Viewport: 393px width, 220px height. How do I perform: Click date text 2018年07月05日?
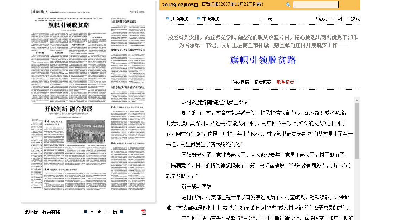[180, 5]
